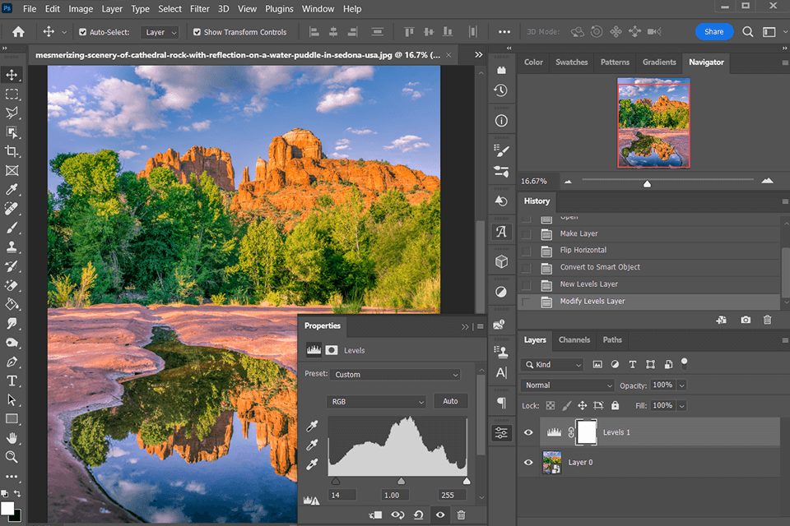This screenshot has width=790, height=526.
Task: Delete the adjustment layer via Properties trash
Action: click(461, 515)
